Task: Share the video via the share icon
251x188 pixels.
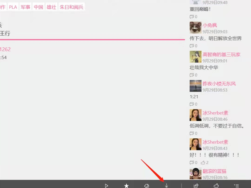Action: (x=196, y=185)
